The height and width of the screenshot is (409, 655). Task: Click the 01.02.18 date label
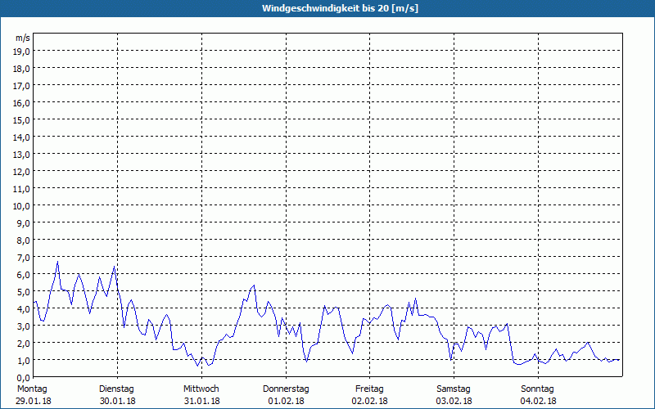[x=286, y=401]
